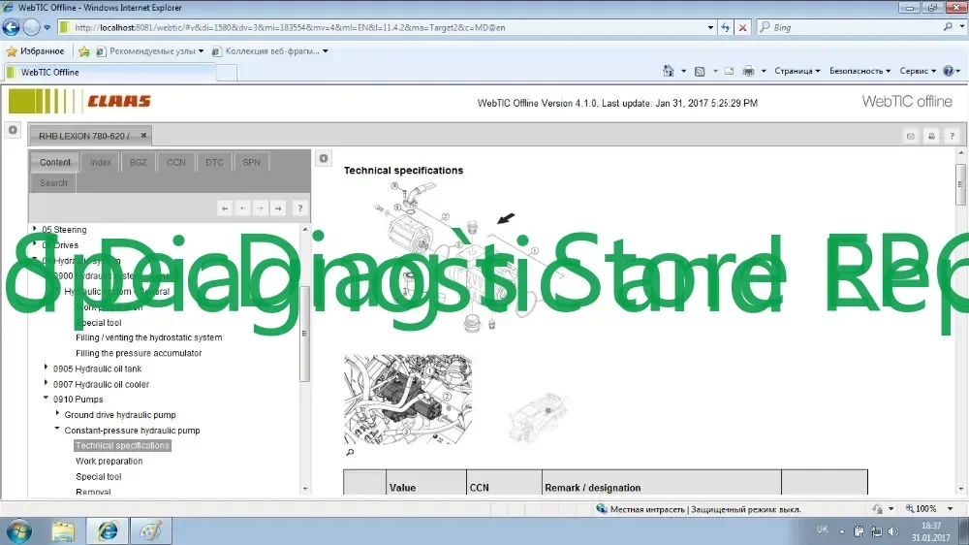Send document by e-mail envelope icon

coord(910,136)
